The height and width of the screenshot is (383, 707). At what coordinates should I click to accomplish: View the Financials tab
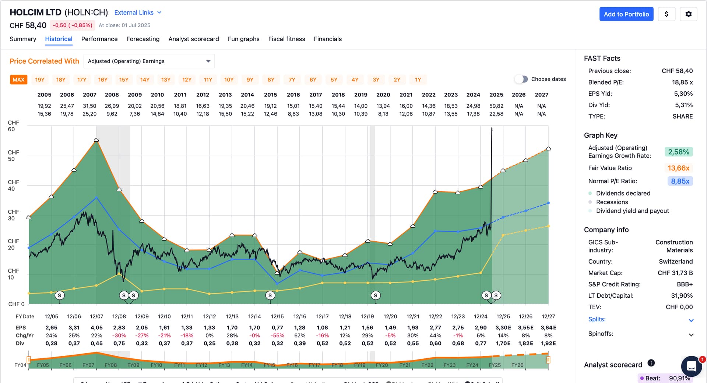point(328,39)
